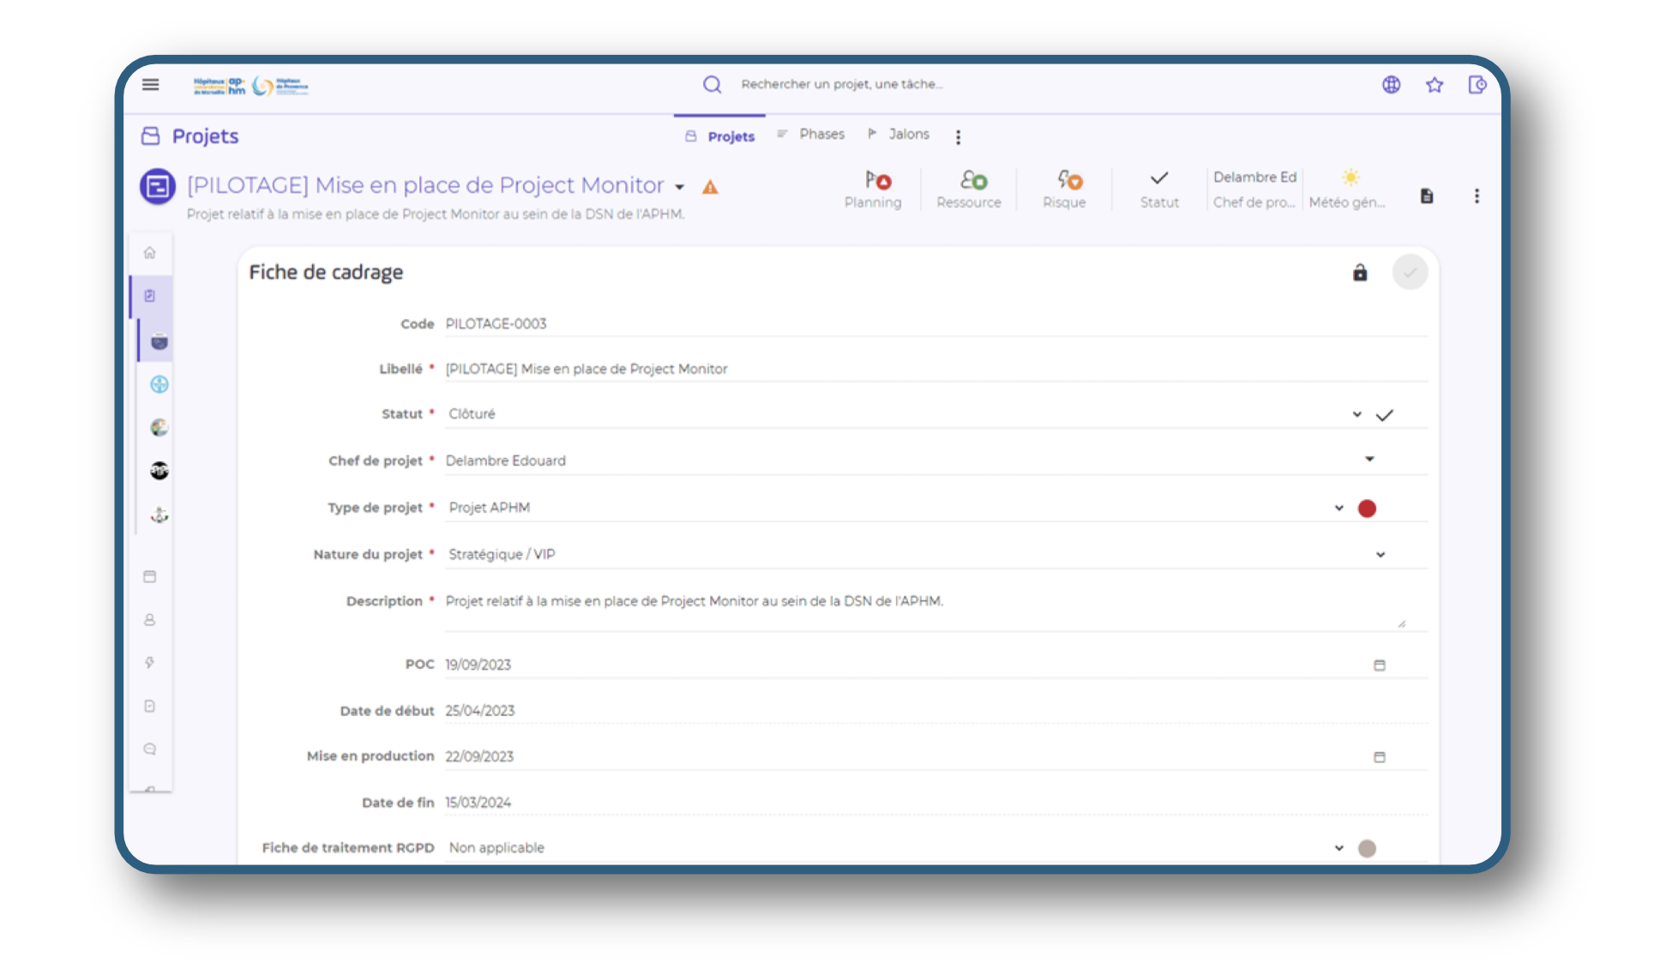
Task: Click the red Type de projet color dot
Action: coord(1367,509)
